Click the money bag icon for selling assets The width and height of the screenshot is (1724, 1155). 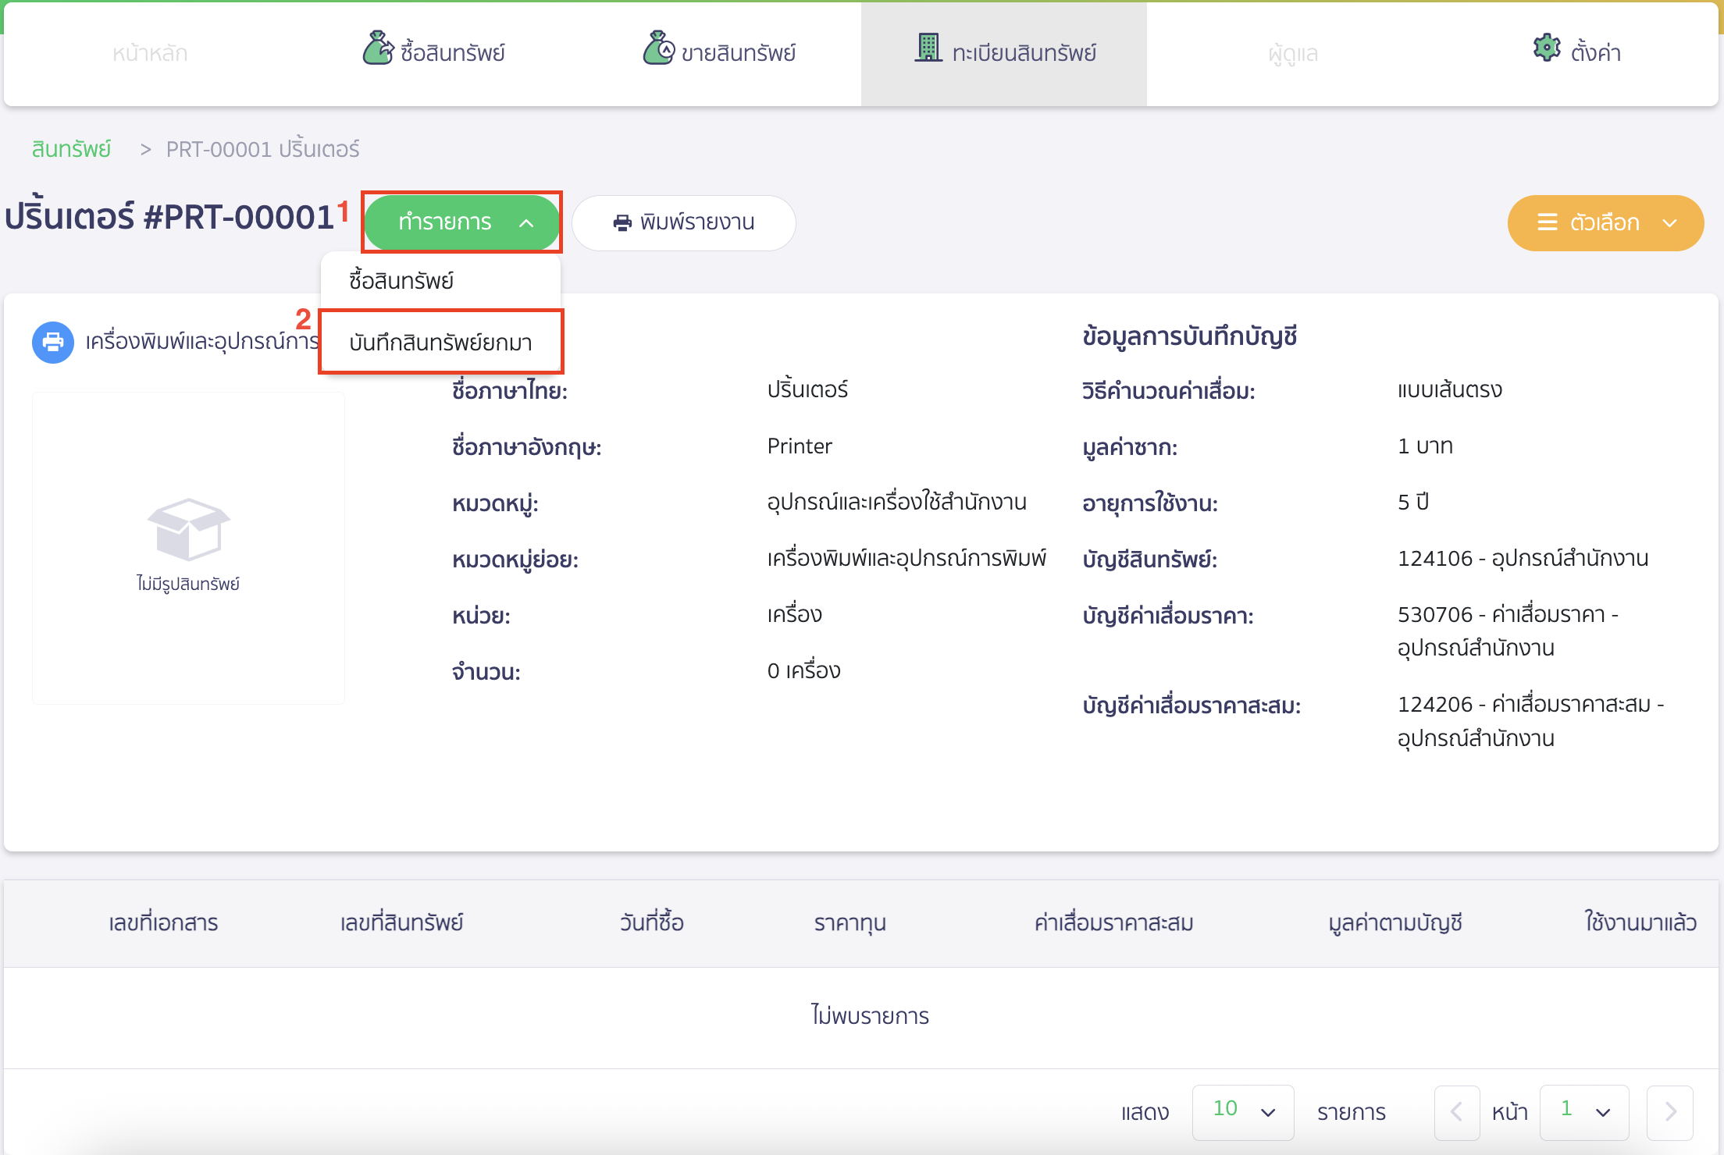(658, 48)
